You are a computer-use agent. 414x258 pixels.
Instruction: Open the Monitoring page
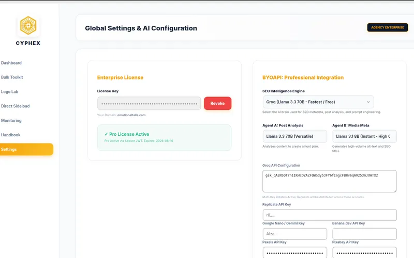tap(11, 120)
